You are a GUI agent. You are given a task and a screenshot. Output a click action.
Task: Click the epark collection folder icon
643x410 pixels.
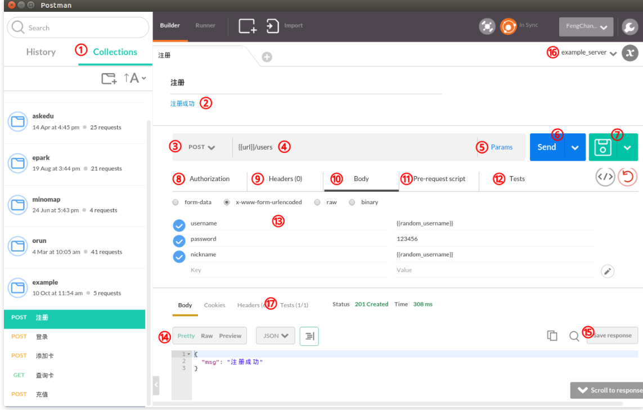pos(17,163)
